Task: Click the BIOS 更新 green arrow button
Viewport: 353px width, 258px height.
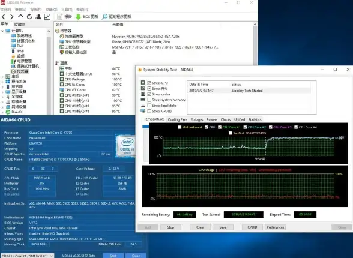Action: coord(87,16)
